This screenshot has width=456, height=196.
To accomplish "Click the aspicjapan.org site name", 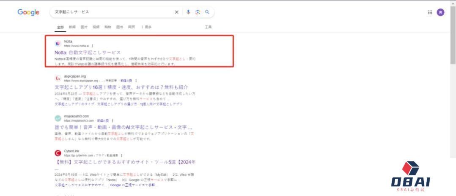I will tap(75, 76).
